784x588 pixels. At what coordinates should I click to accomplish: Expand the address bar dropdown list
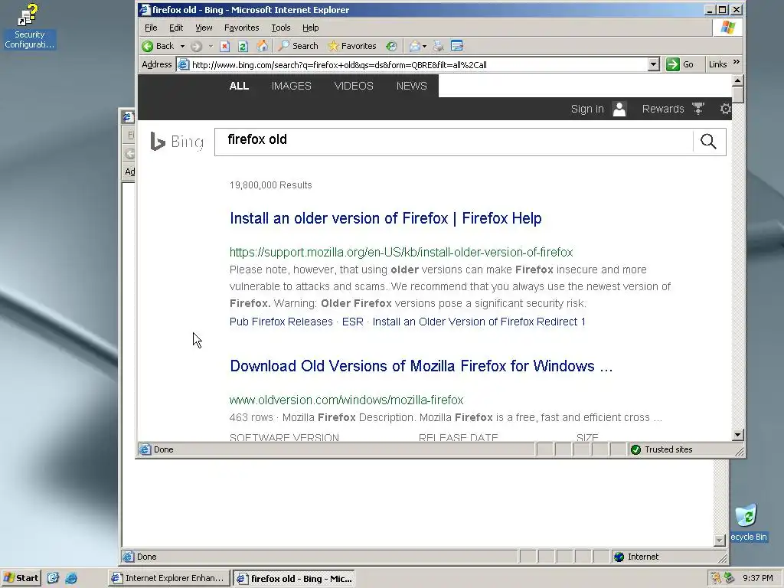pyautogui.click(x=654, y=64)
